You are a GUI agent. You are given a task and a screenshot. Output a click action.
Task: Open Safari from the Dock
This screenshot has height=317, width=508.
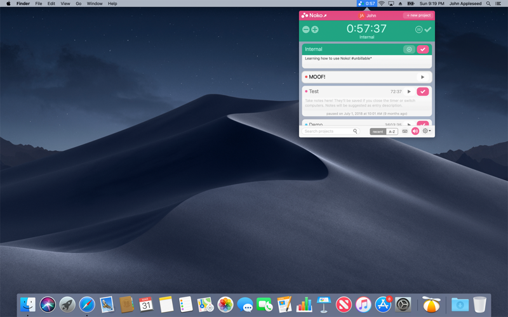(87, 305)
